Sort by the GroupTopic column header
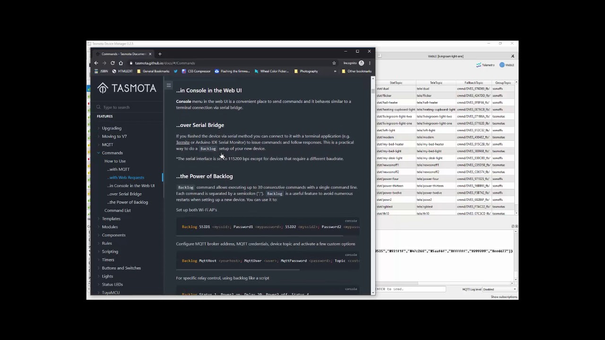605x340 pixels. click(503, 83)
